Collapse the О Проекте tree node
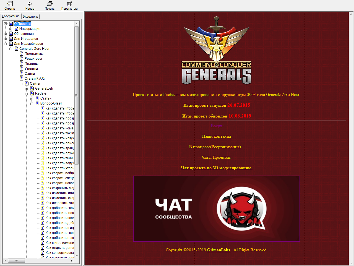This screenshot has height=266, width=354. pos(5,24)
